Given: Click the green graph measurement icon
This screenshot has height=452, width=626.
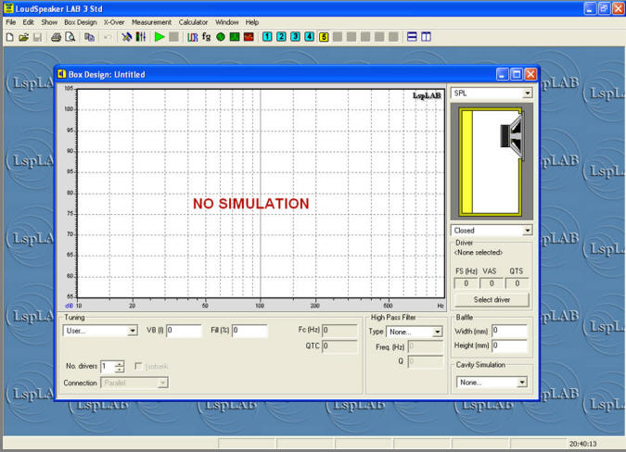Looking at the screenshot, I should (x=235, y=37).
